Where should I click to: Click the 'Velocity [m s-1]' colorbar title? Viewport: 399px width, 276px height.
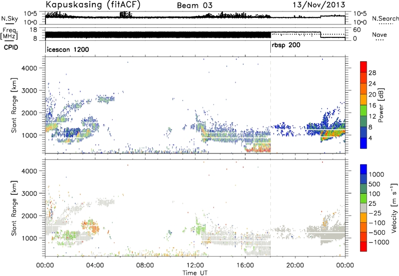point(394,208)
